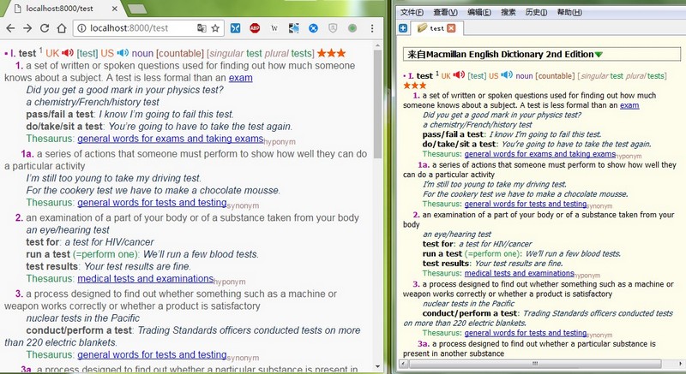Screen dimensions: 686x374
Task: Play US pronunciation in the dictionary window
Action: tap(507, 74)
